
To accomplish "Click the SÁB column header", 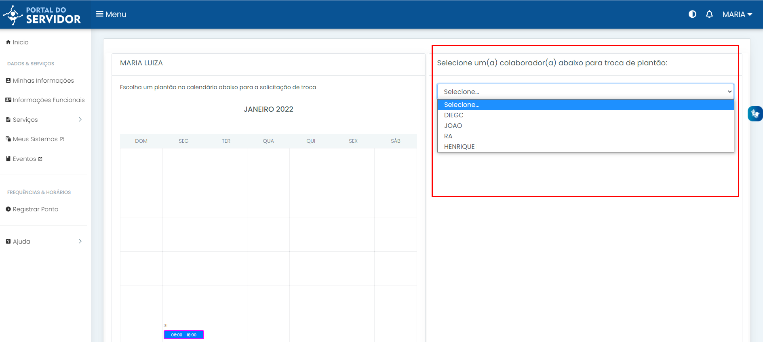I will click(x=396, y=141).
